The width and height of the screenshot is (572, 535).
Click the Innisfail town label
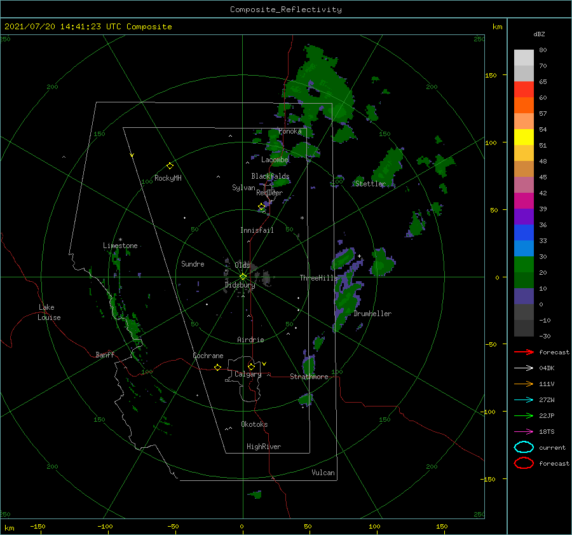click(x=257, y=230)
